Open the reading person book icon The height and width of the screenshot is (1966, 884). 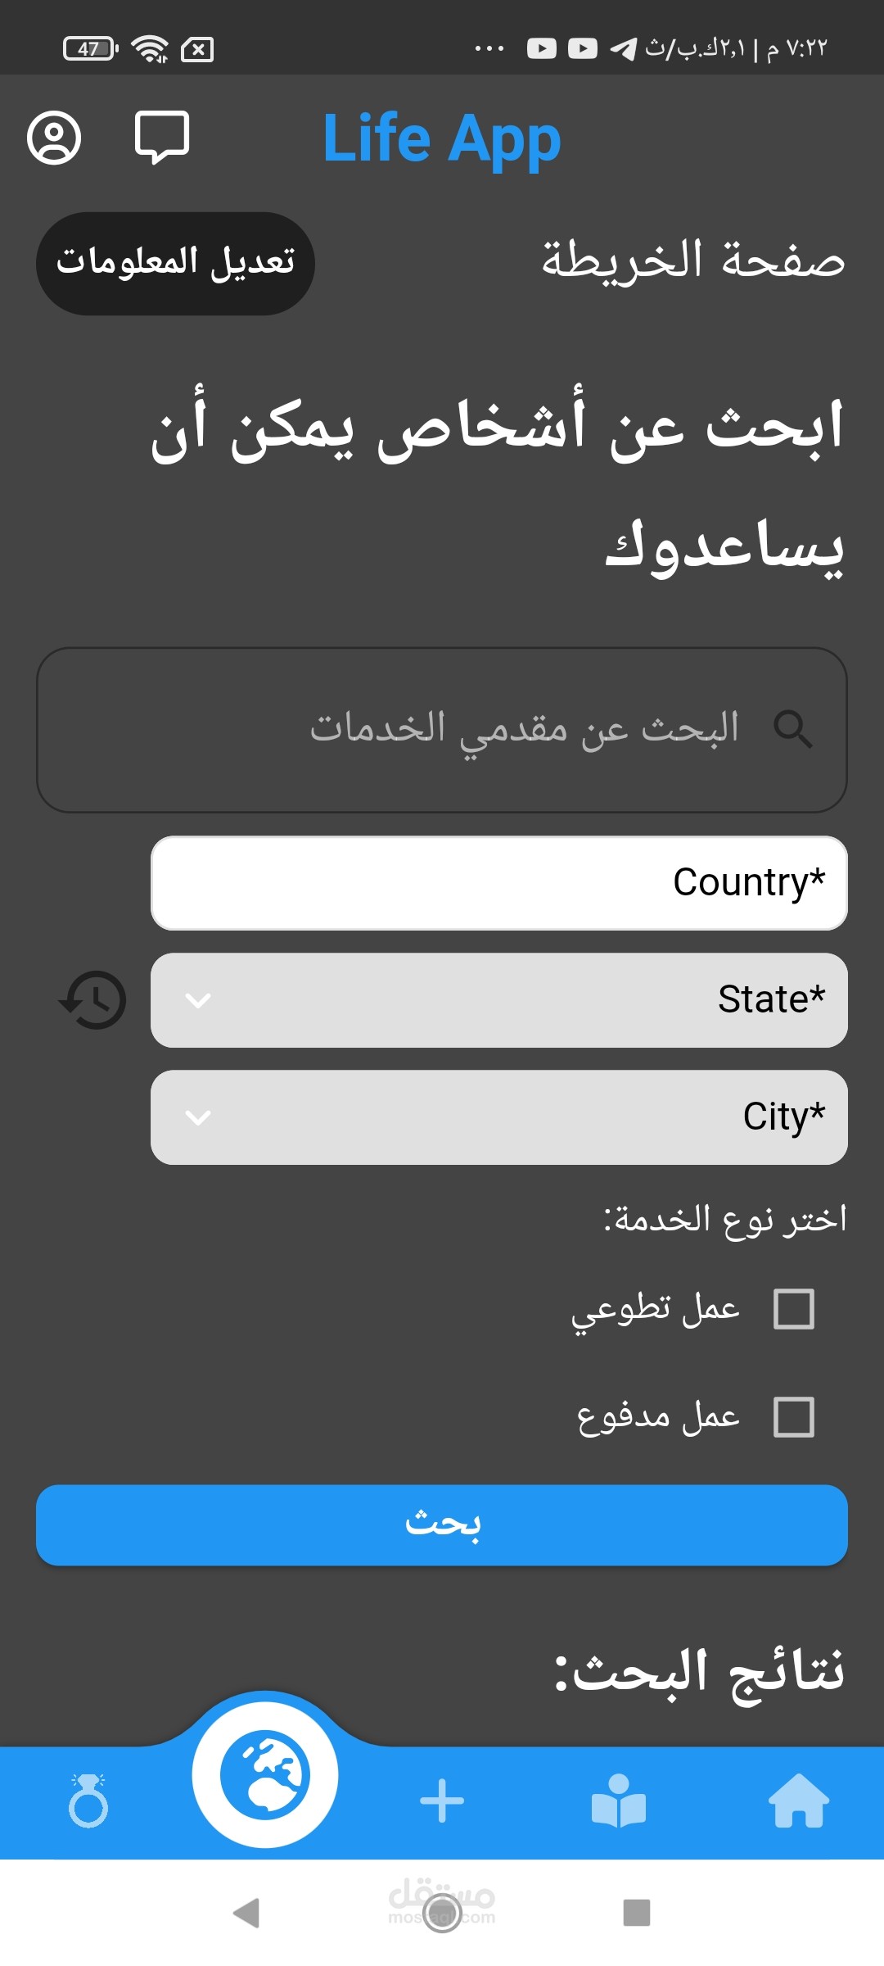[619, 1801]
